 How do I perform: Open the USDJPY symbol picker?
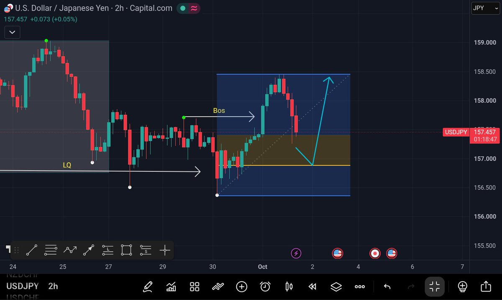(22, 286)
